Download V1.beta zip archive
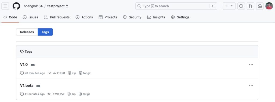Viewport: 275px width, 102px height. coord(72,94)
